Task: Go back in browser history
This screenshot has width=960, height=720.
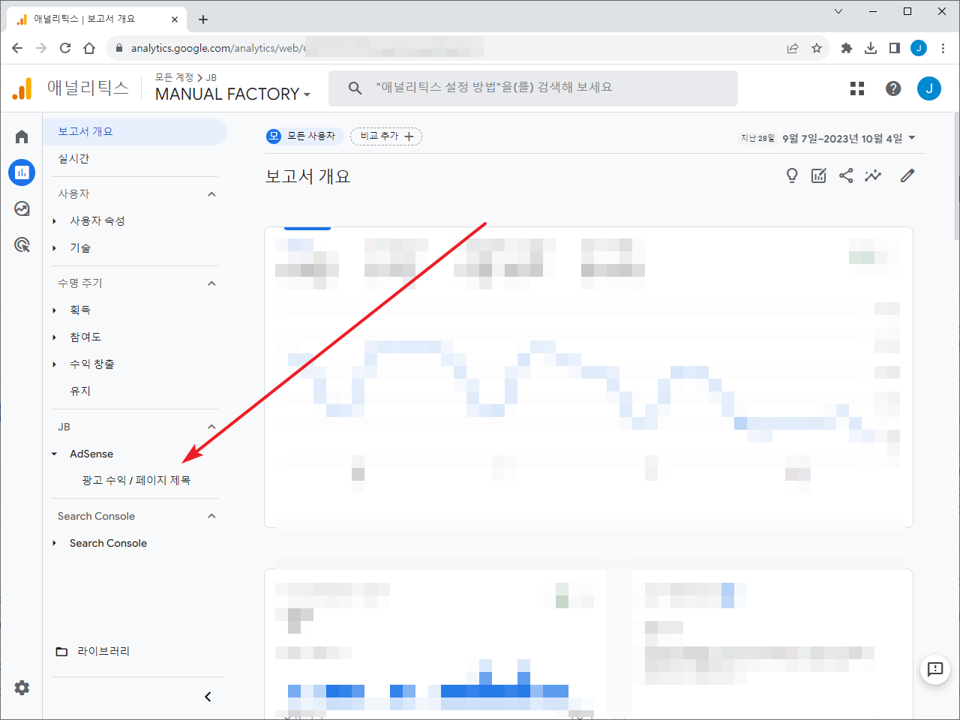Action: point(17,48)
